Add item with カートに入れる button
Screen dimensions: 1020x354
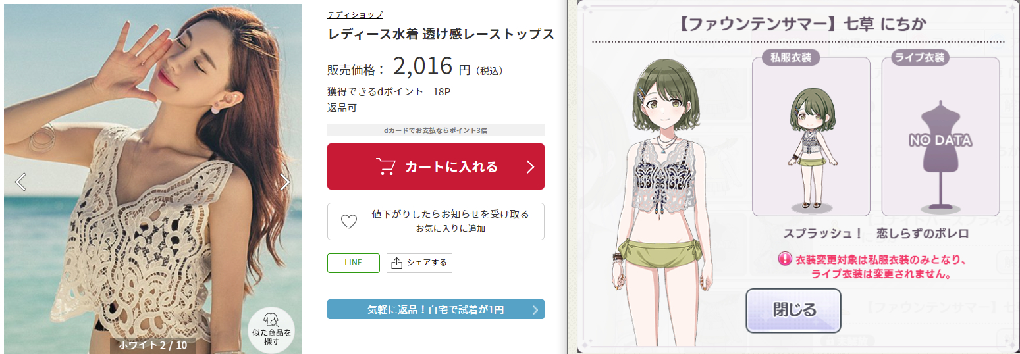point(436,166)
